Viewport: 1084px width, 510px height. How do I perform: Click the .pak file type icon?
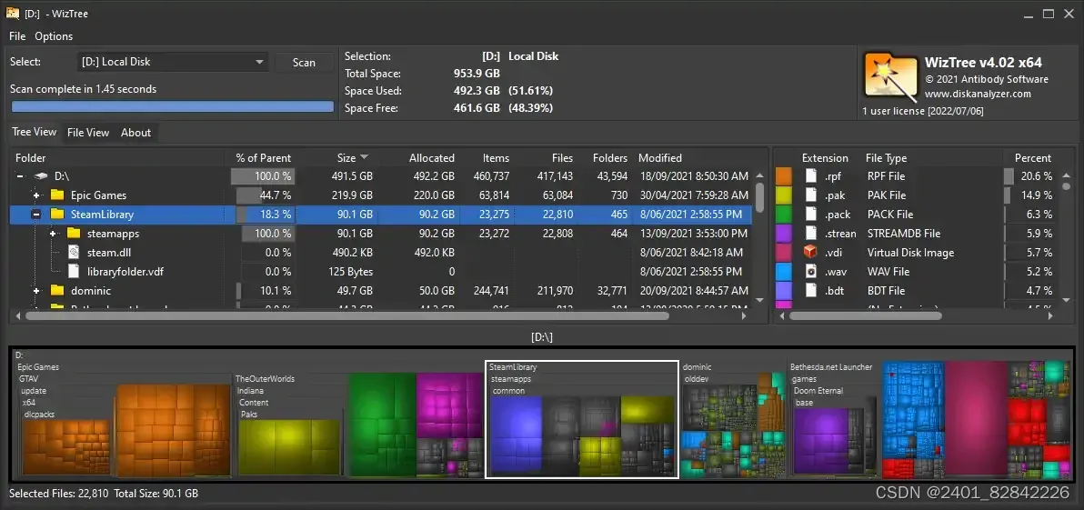coord(811,195)
